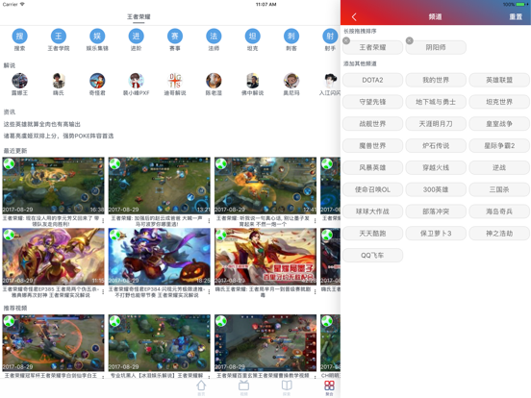Select the 王者荣耀 title tab at top

click(x=139, y=17)
